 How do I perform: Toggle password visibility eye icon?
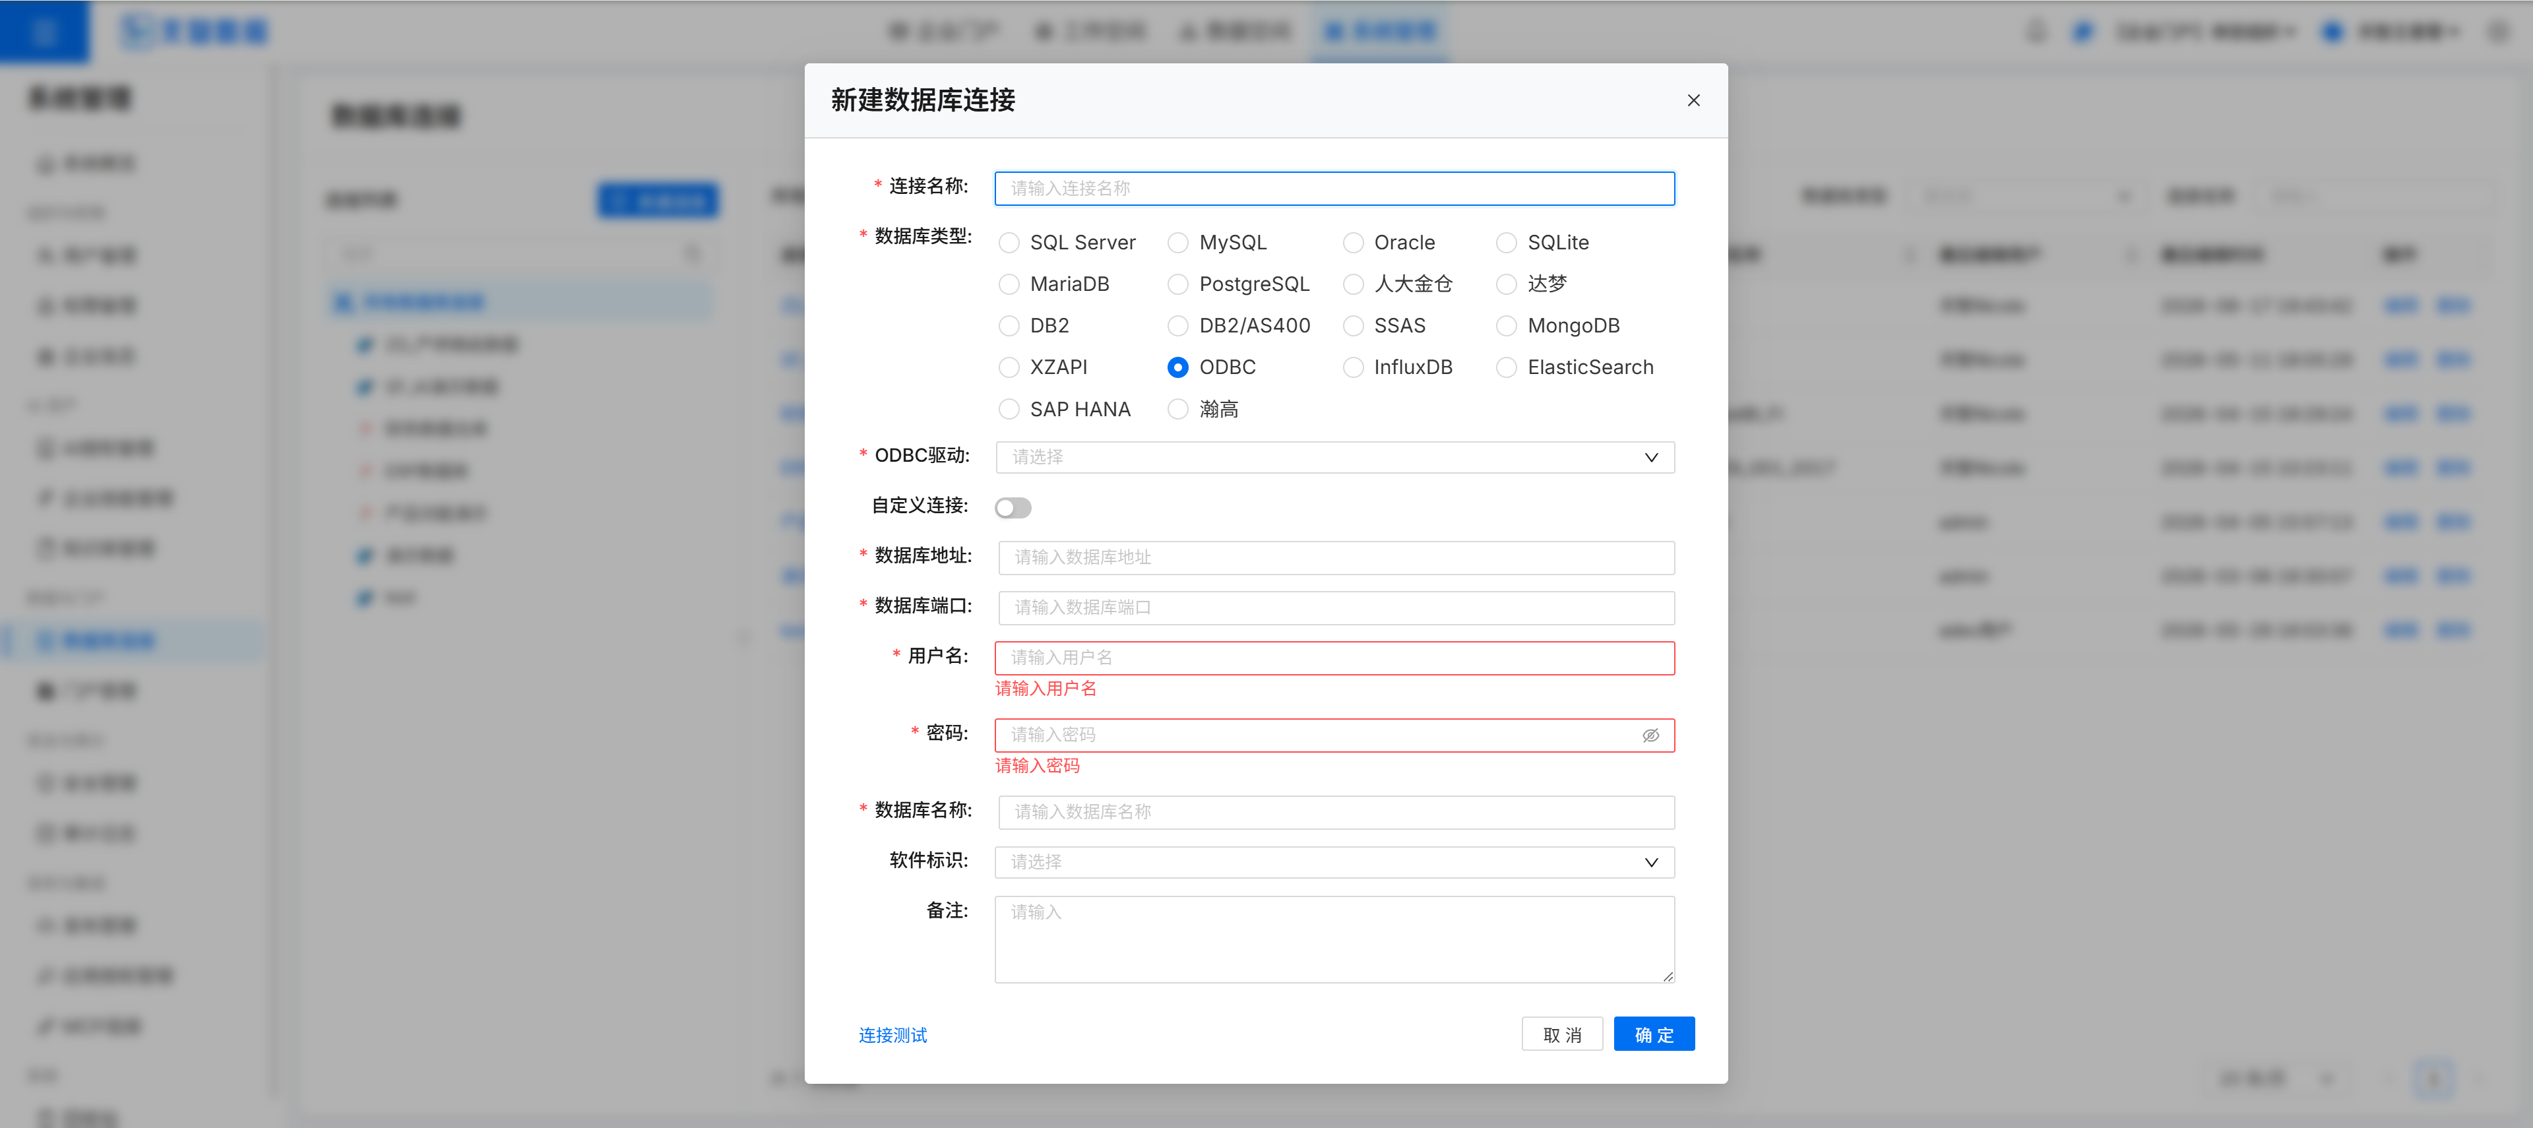1651,735
